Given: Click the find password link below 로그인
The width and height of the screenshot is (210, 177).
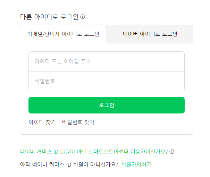Looking at the screenshot, I should [x=78, y=122].
